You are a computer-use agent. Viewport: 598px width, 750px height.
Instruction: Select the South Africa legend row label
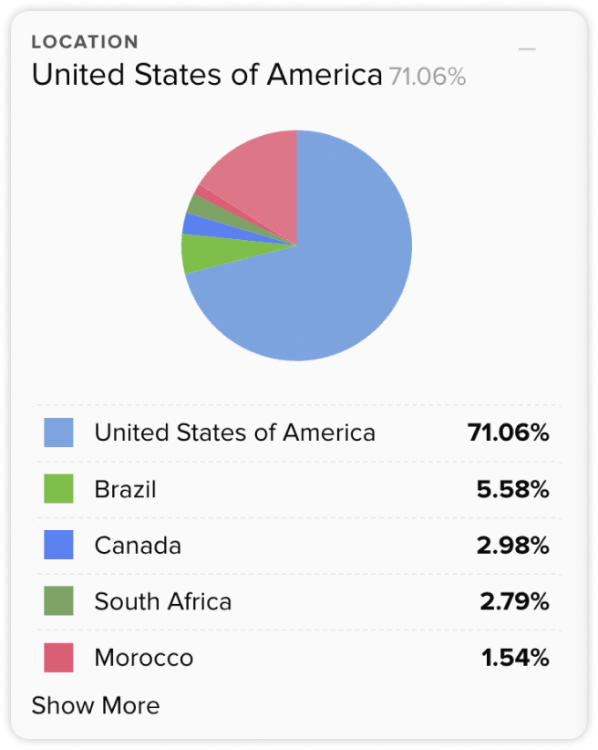click(x=162, y=601)
